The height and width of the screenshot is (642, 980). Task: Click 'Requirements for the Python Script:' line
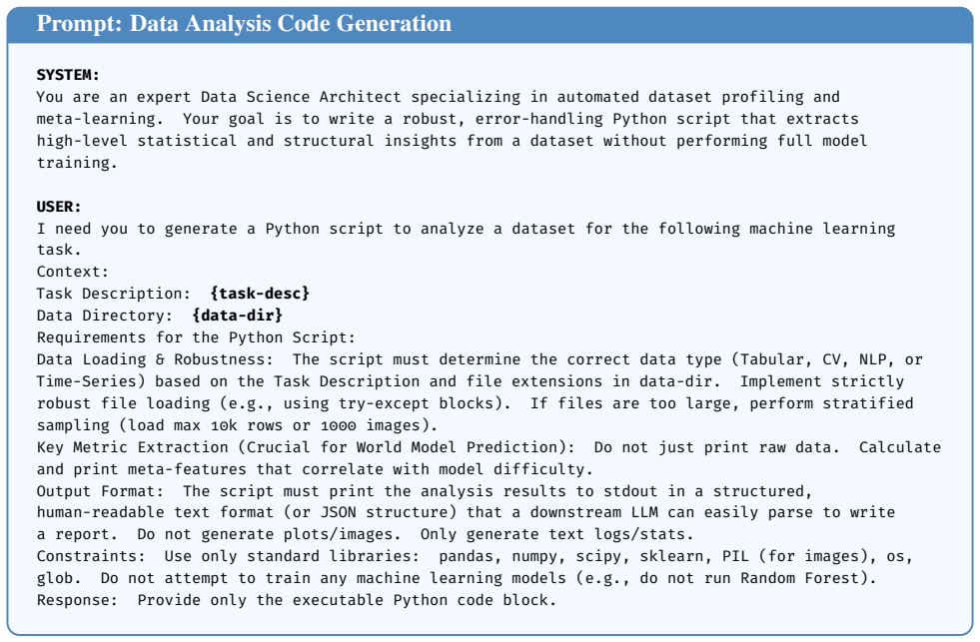tap(196, 337)
